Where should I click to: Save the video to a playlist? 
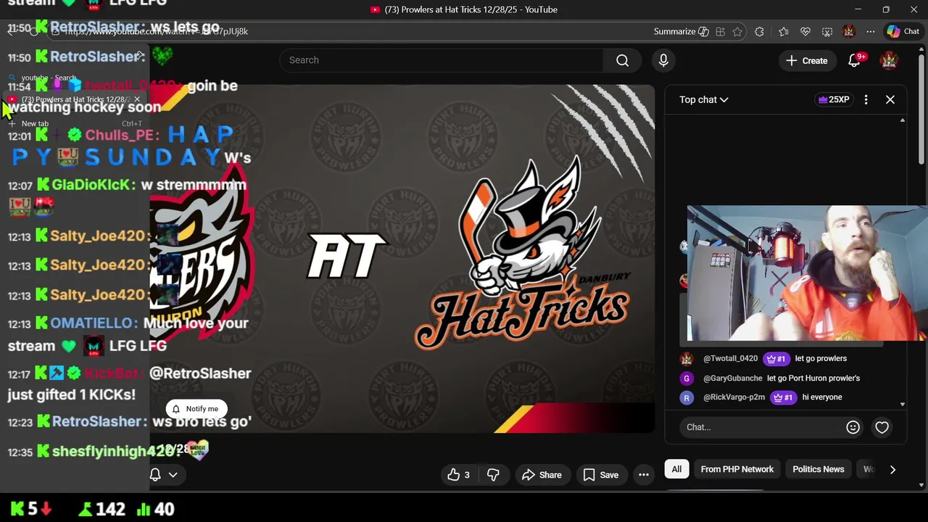(x=601, y=475)
